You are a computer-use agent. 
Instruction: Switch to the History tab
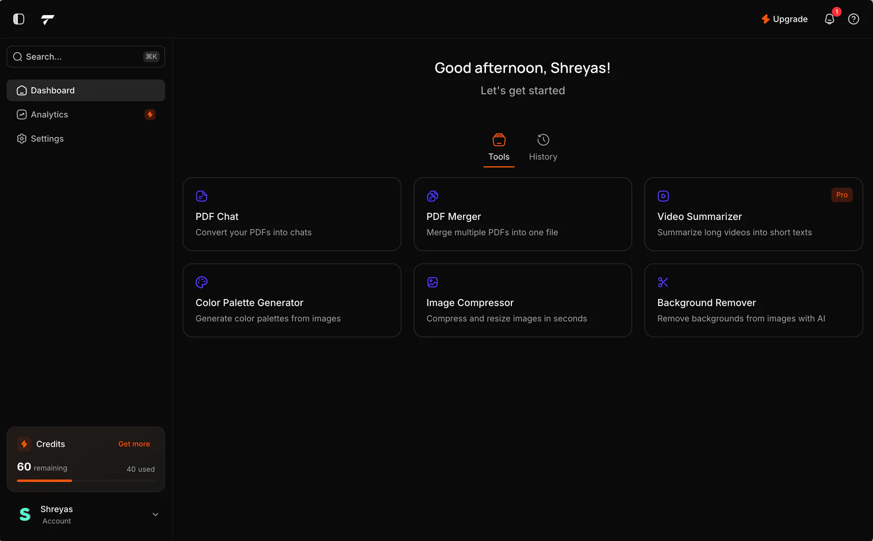[x=543, y=148]
